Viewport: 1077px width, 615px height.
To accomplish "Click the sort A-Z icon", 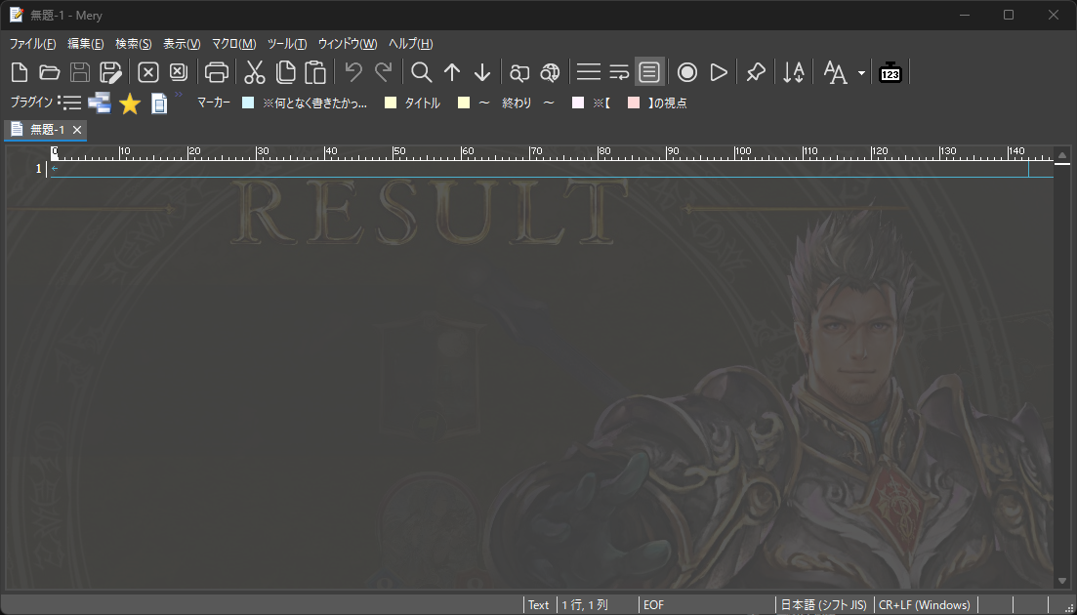I will click(793, 72).
